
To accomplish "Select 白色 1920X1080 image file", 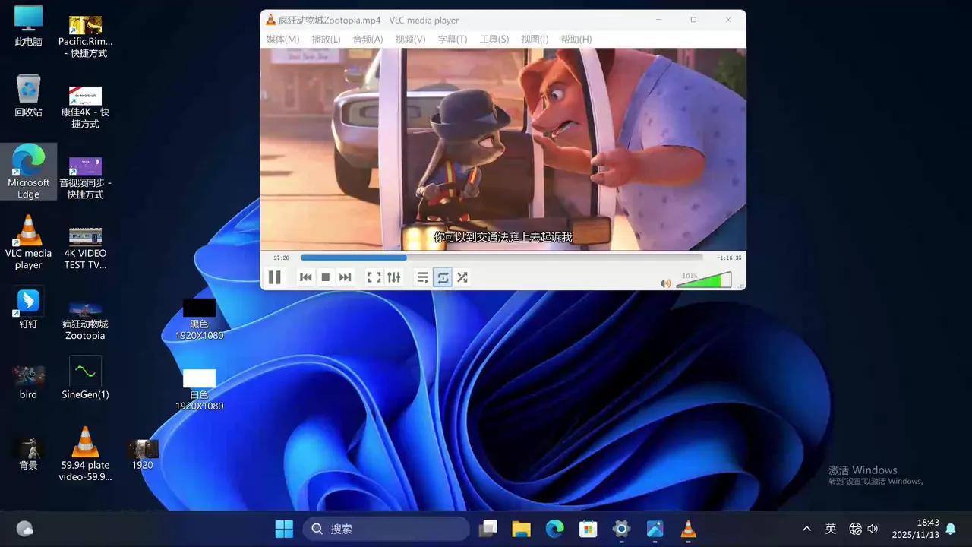I will coord(199,390).
